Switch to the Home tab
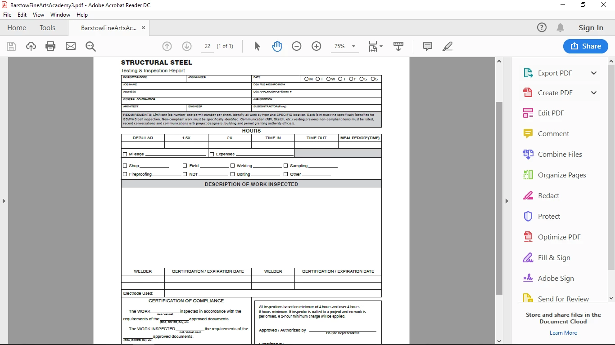 pos(17,28)
